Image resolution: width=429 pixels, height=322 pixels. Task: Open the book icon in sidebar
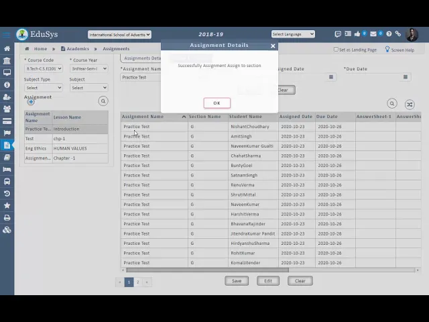(7, 157)
